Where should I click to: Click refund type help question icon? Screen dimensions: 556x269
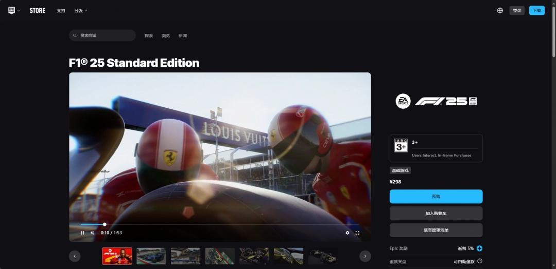coord(479,261)
